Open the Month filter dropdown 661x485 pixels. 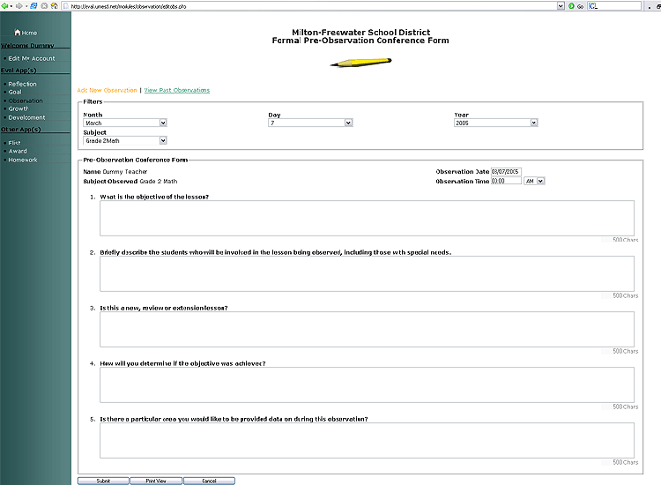pyautogui.click(x=163, y=123)
